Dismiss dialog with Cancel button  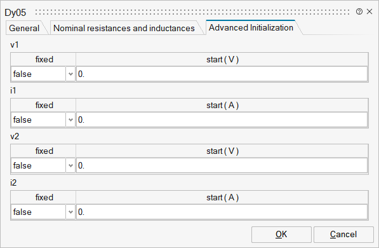(x=343, y=235)
